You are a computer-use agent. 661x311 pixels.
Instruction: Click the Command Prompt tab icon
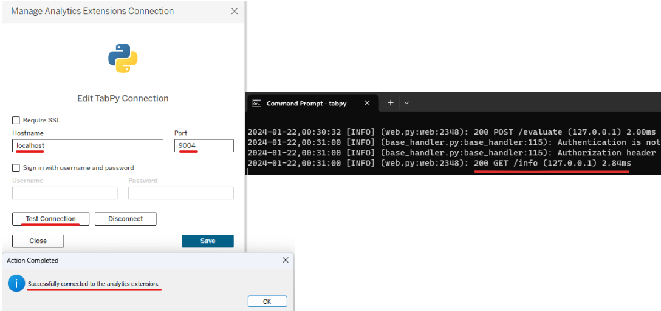coord(256,103)
